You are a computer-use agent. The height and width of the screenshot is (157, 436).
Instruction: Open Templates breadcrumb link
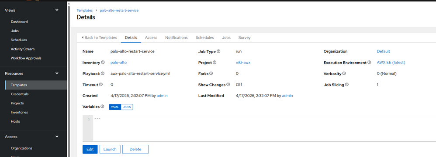tap(84, 10)
